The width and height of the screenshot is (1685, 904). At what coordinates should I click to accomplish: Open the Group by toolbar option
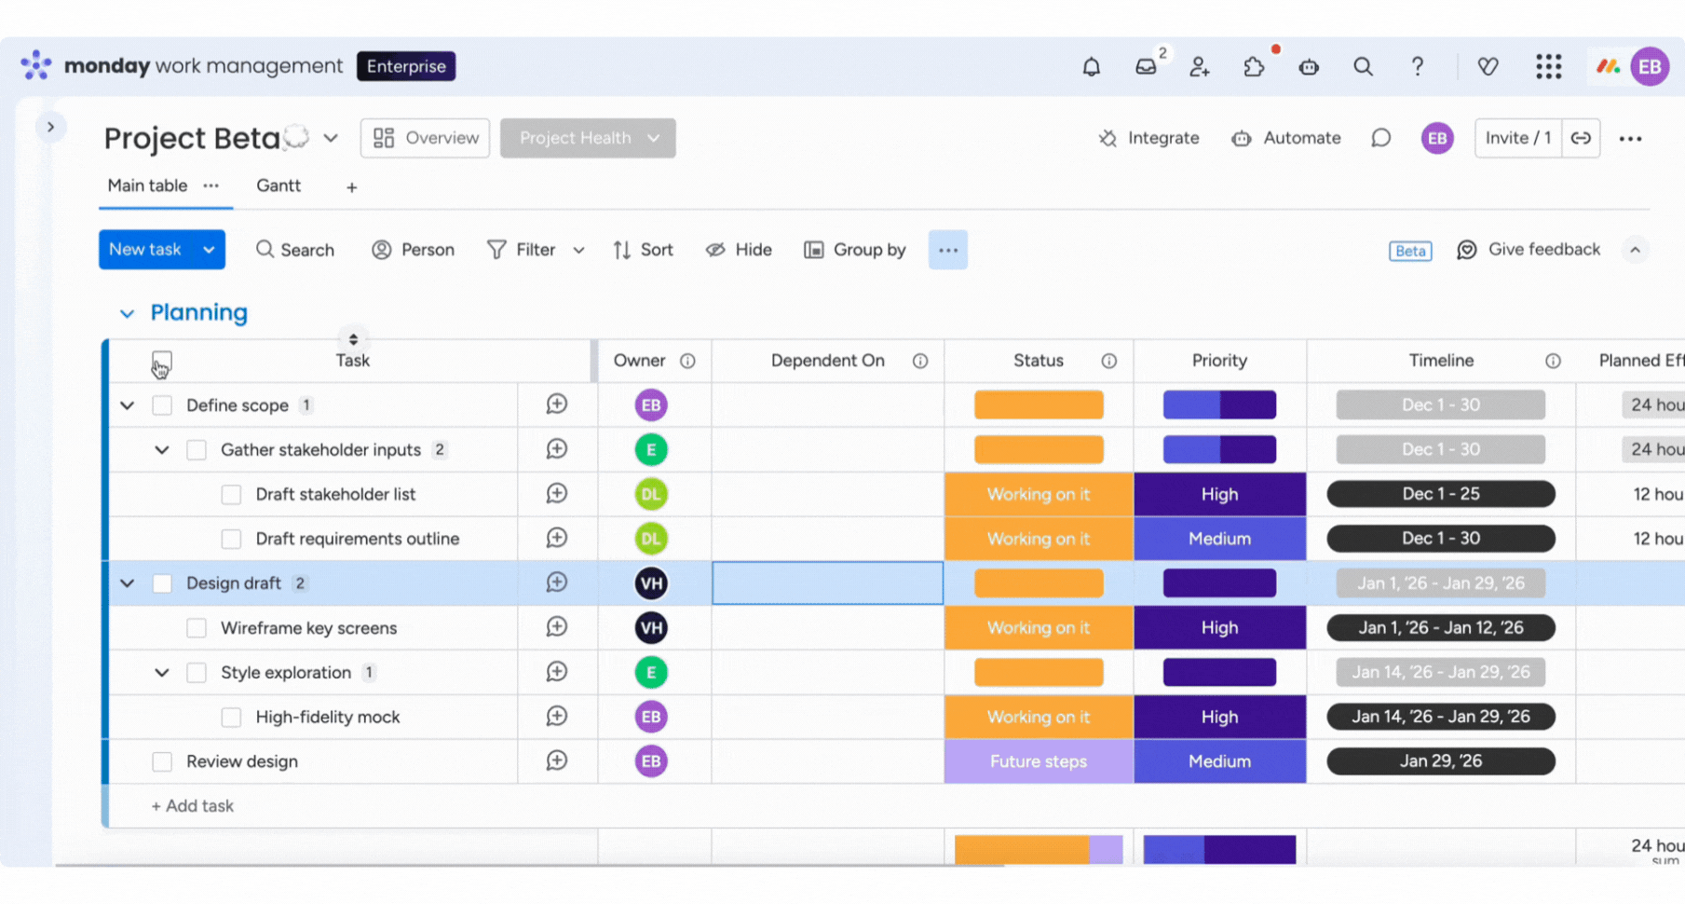coord(855,250)
